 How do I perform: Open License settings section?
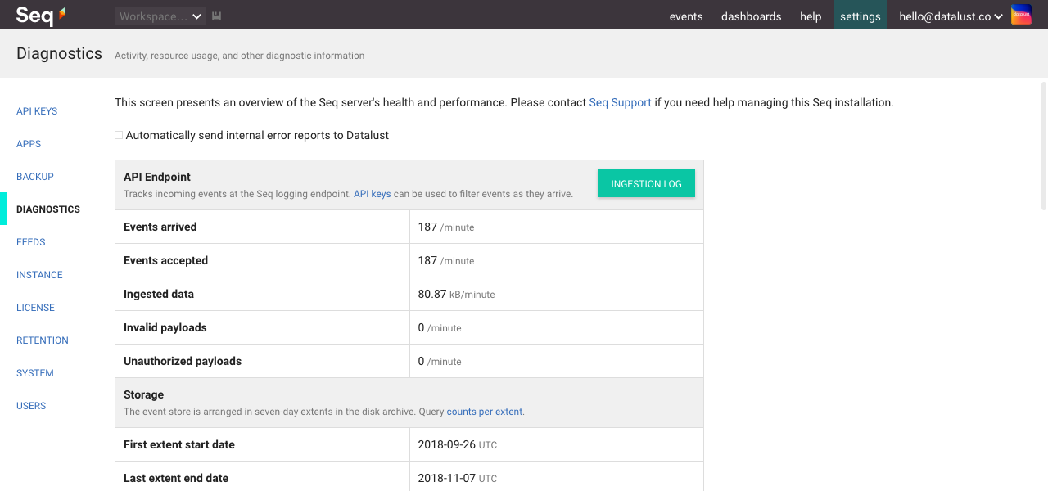pyautogui.click(x=35, y=308)
